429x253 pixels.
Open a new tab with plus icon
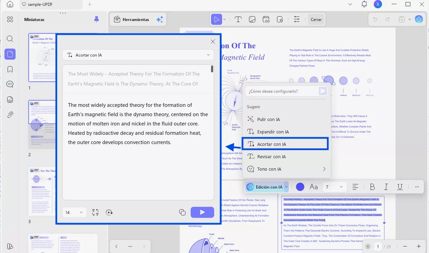tap(90, 4)
